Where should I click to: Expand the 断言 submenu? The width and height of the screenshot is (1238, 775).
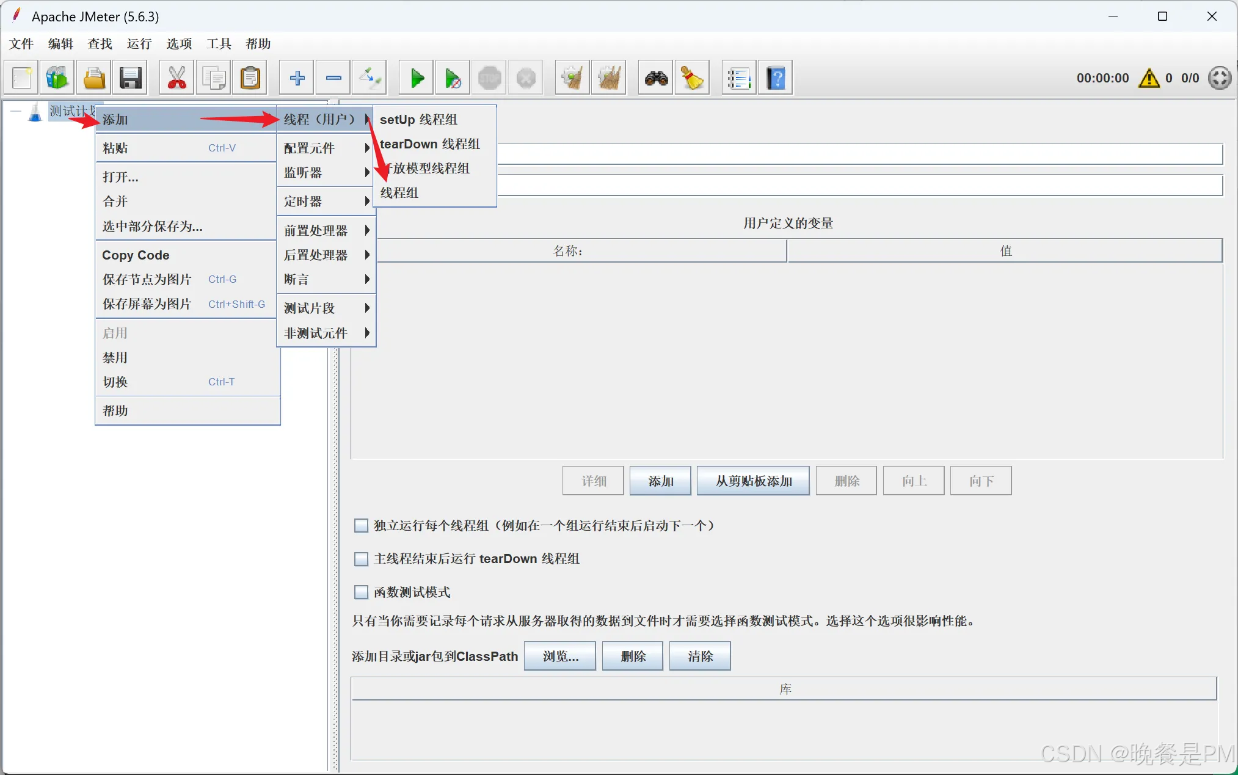326,280
